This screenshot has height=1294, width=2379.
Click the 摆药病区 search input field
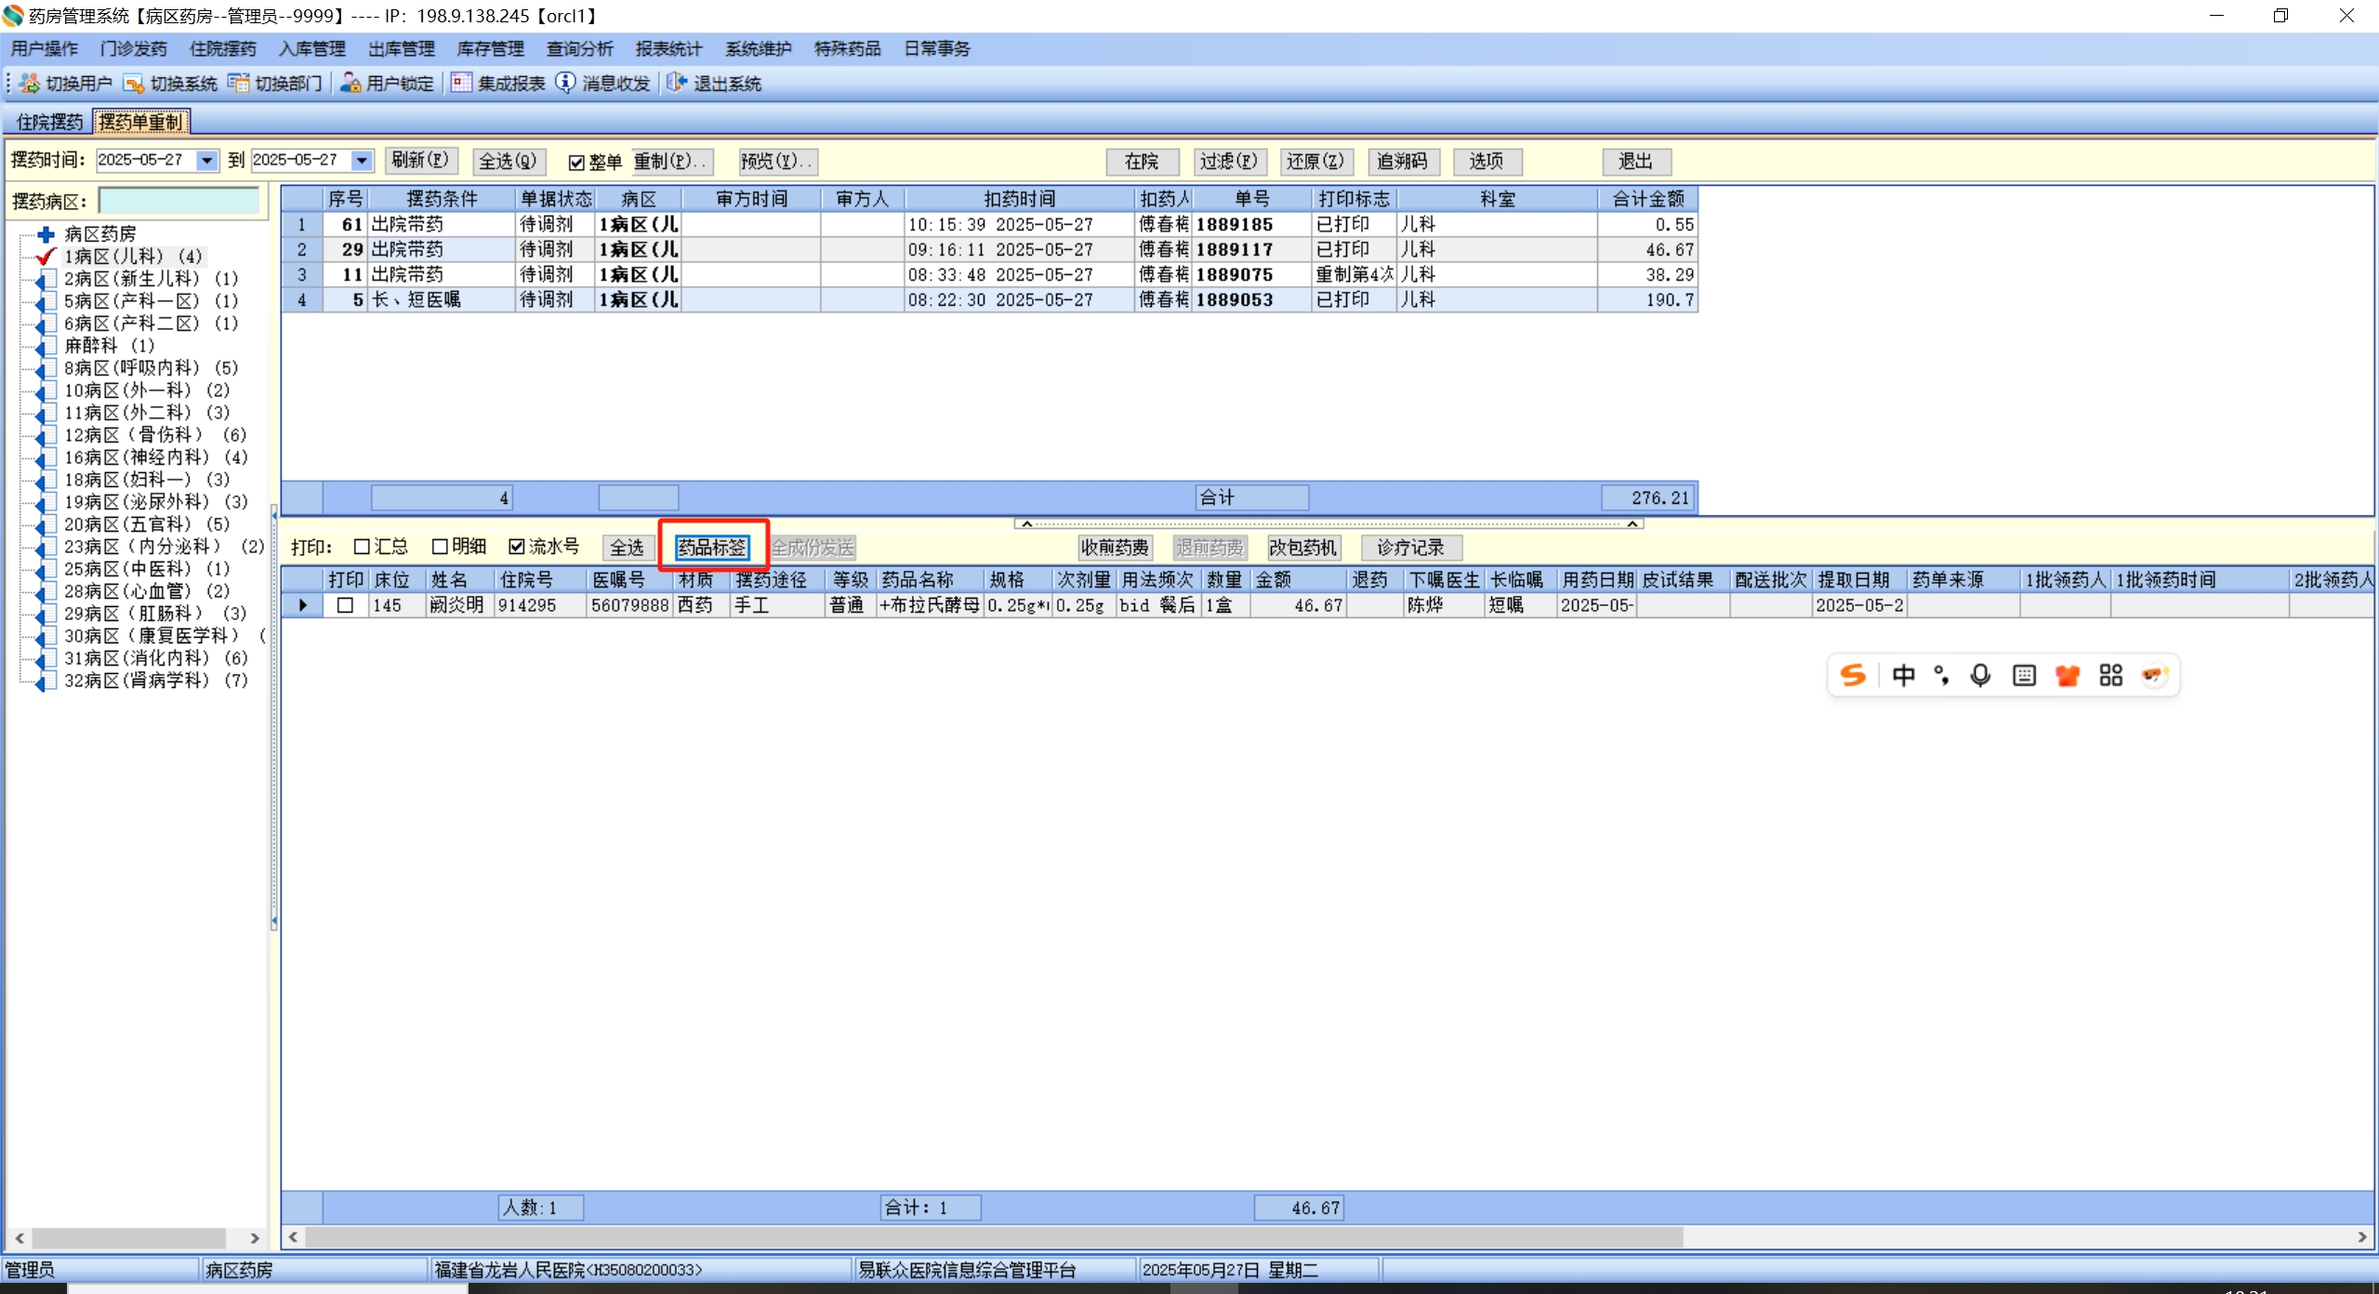point(178,201)
